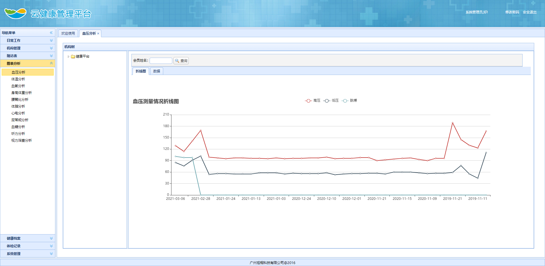Expand the 健康档案 section
This screenshot has height=266, width=545.
tap(28, 238)
